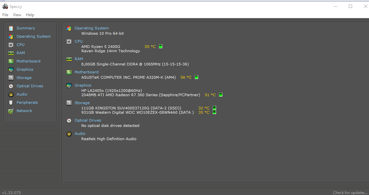Click the Windows 10 Pro 64-bit text

coord(103,33)
